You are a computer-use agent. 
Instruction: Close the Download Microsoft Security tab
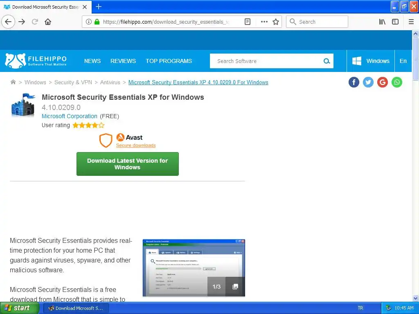[85, 7]
